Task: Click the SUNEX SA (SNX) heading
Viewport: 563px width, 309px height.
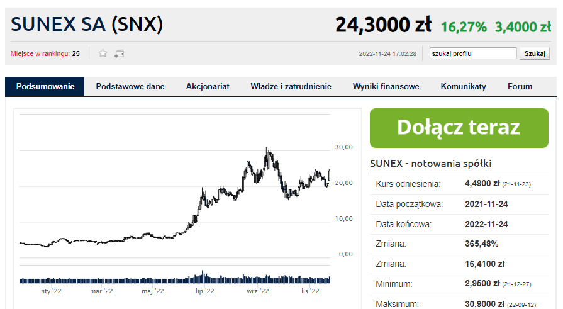Action: [x=87, y=25]
